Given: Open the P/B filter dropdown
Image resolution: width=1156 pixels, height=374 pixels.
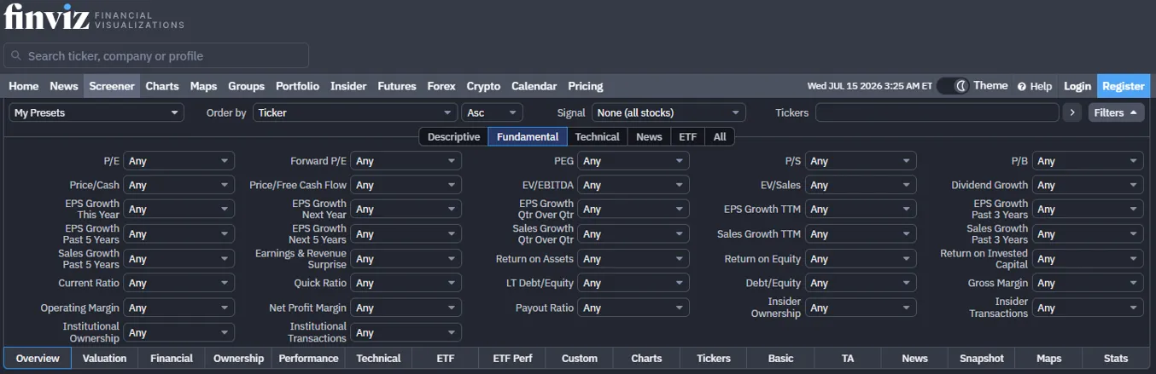Looking at the screenshot, I should (1088, 161).
